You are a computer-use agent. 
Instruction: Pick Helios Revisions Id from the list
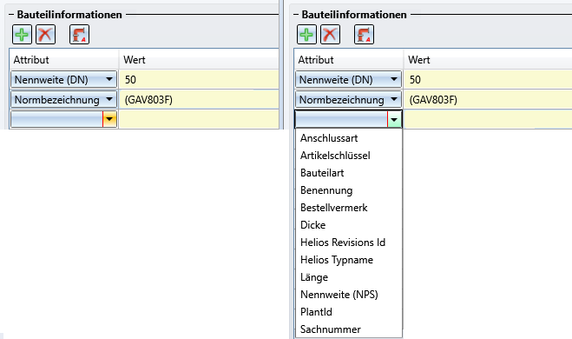click(x=343, y=243)
